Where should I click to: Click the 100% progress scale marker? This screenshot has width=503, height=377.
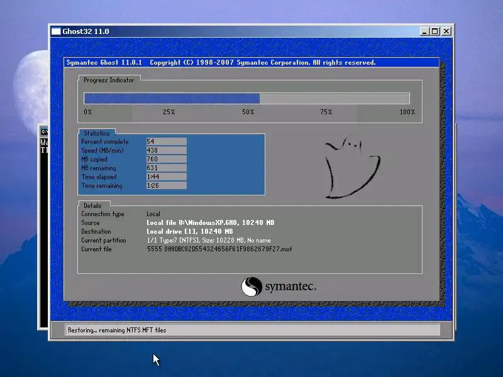pyautogui.click(x=407, y=112)
